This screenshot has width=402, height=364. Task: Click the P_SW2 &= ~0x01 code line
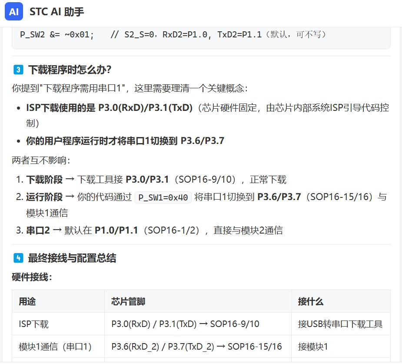(x=173, y=34)
